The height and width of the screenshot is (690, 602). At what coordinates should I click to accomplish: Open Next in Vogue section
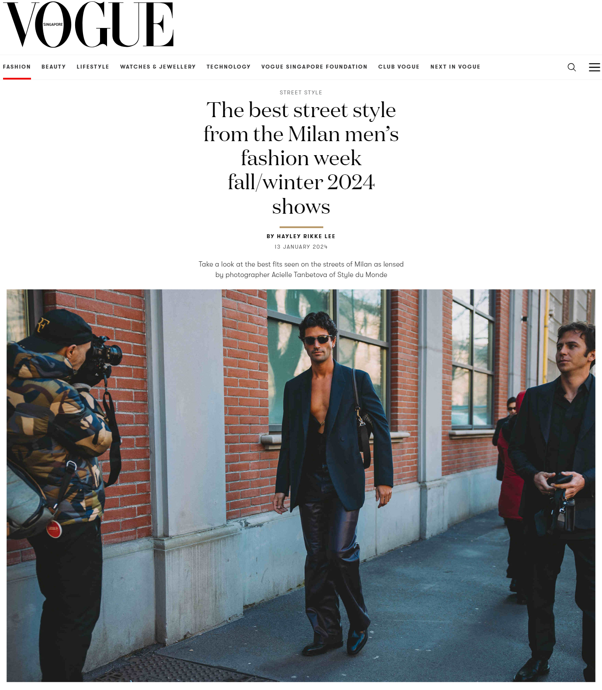[x=455, y=67]
